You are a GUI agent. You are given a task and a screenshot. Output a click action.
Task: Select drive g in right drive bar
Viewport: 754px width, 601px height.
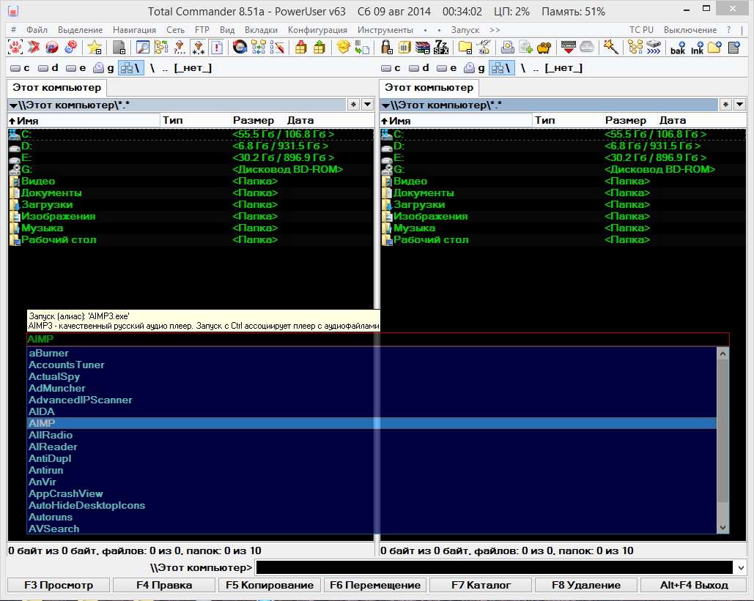coord(474,68)
